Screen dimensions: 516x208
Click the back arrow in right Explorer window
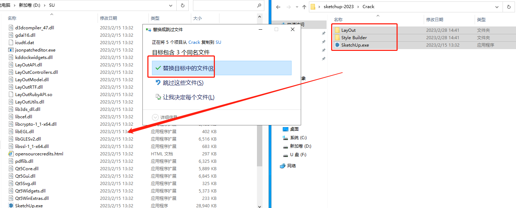(278, 7)
